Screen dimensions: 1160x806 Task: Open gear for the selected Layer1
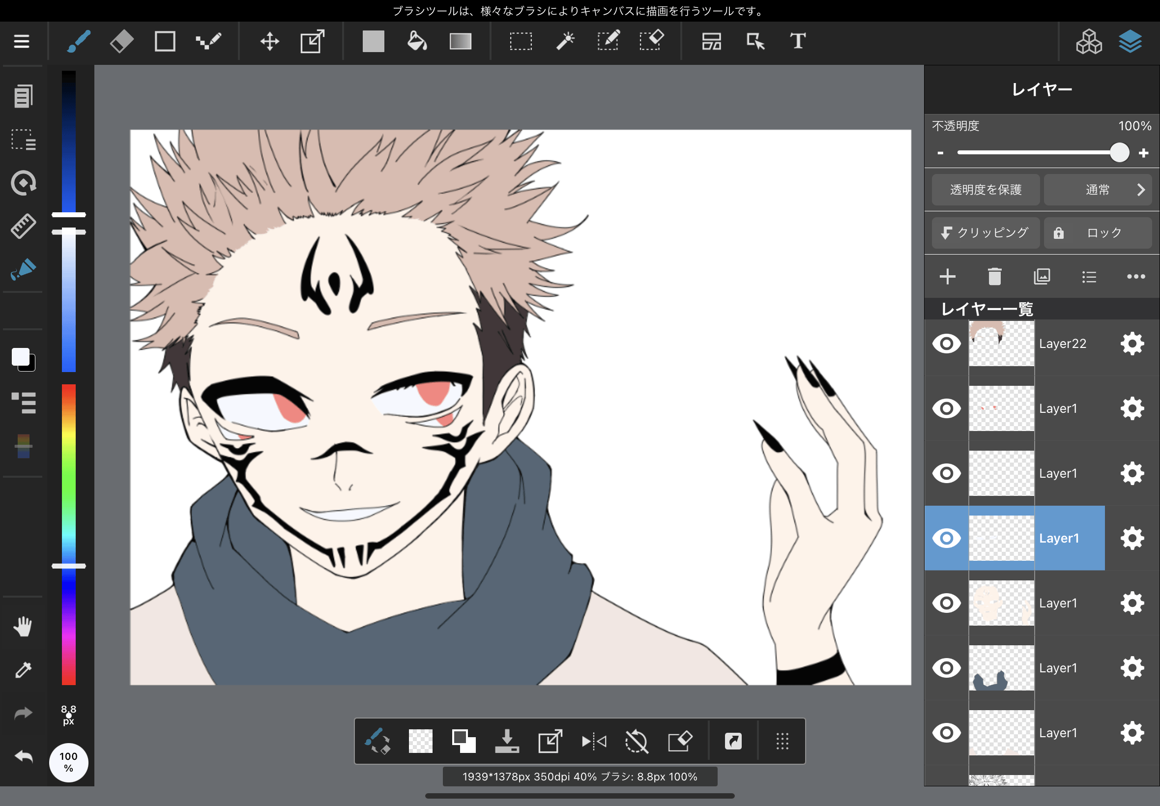[1131, 538]
